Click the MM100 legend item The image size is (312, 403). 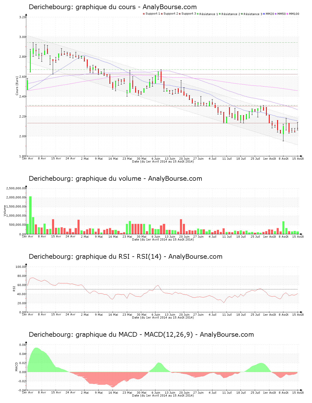(x=294, y=14)
